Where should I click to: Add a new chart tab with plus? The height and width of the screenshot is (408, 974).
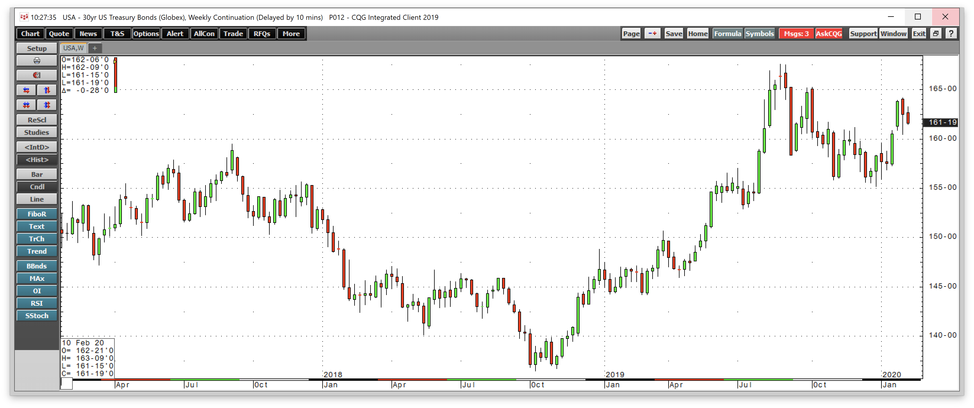pyautogui.click(x=95, y=48)
